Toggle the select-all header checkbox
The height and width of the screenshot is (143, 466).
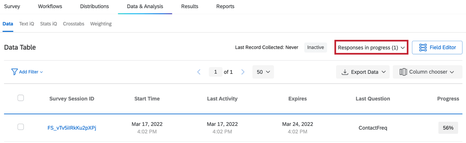[x=21, y=98]
